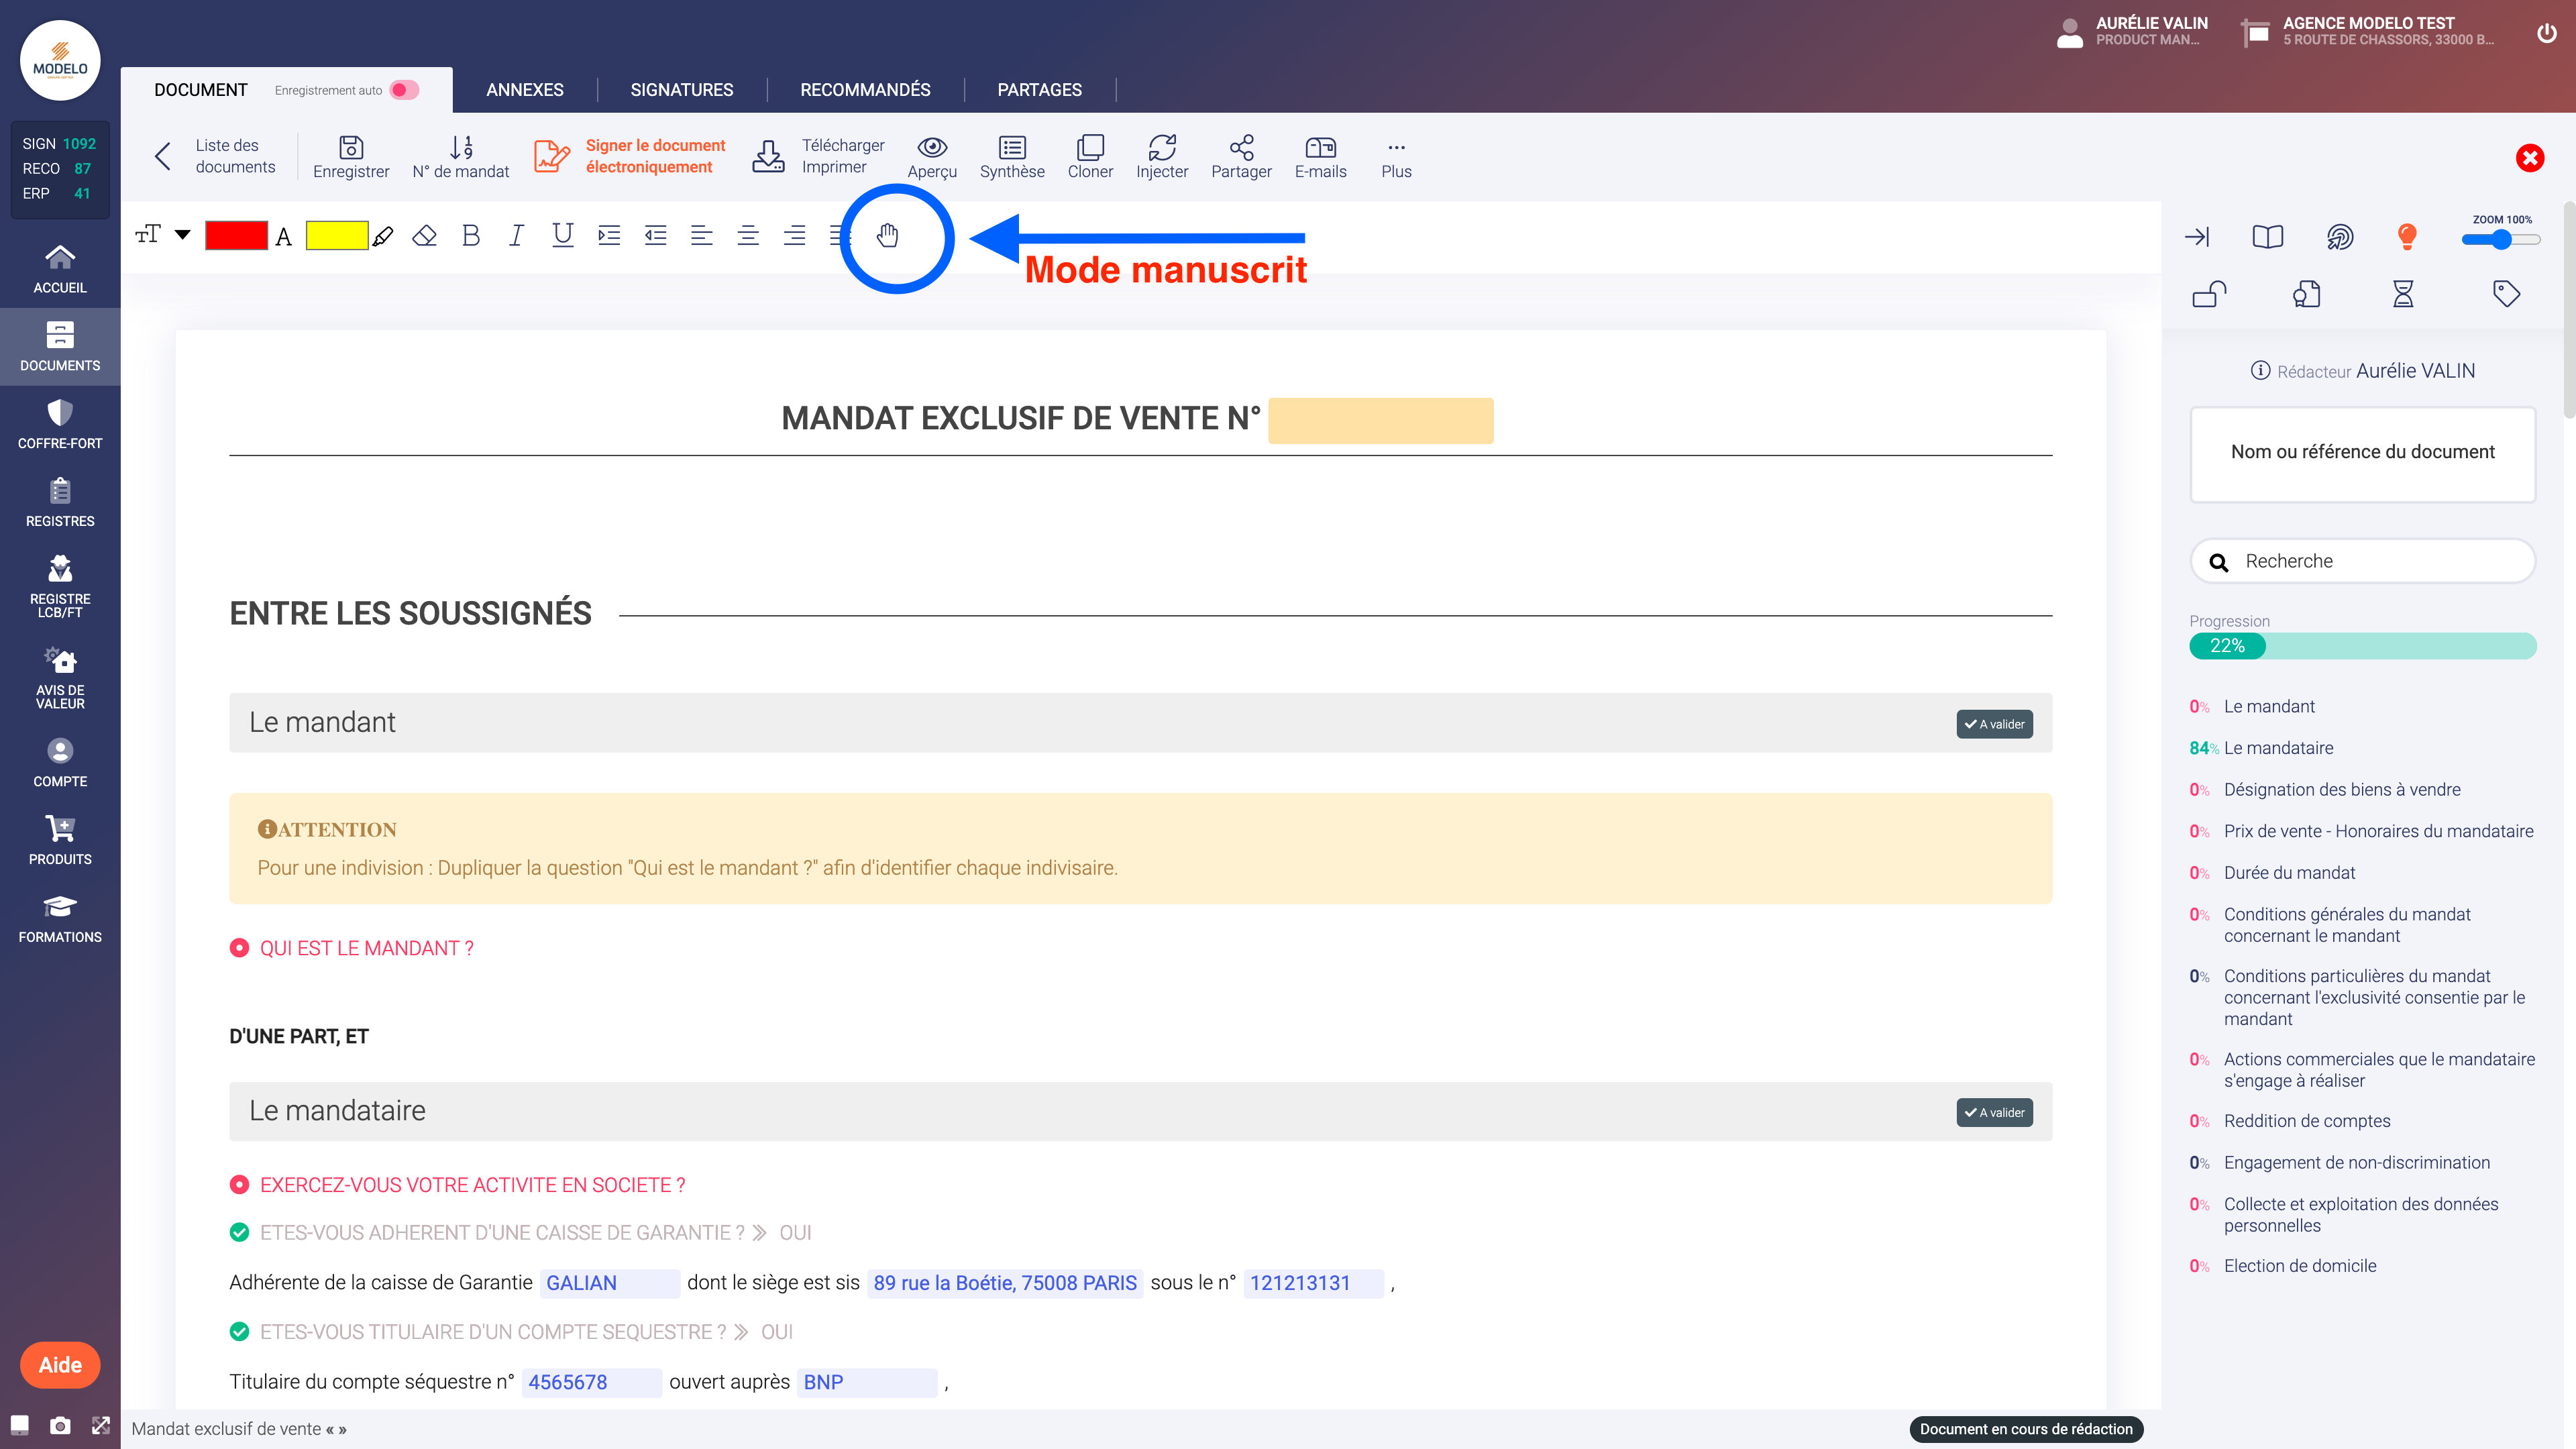Viewport: 2576px width, 1449px height.
Task: Select the eraser formatting tool
Action: pyautogui.click(x=424, y=236)
